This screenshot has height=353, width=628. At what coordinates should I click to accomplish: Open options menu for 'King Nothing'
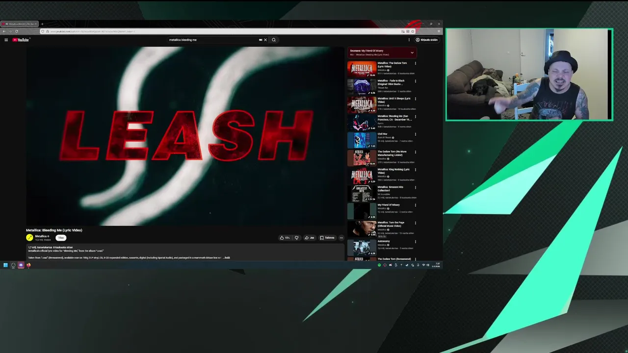click(x=415, y=170)
